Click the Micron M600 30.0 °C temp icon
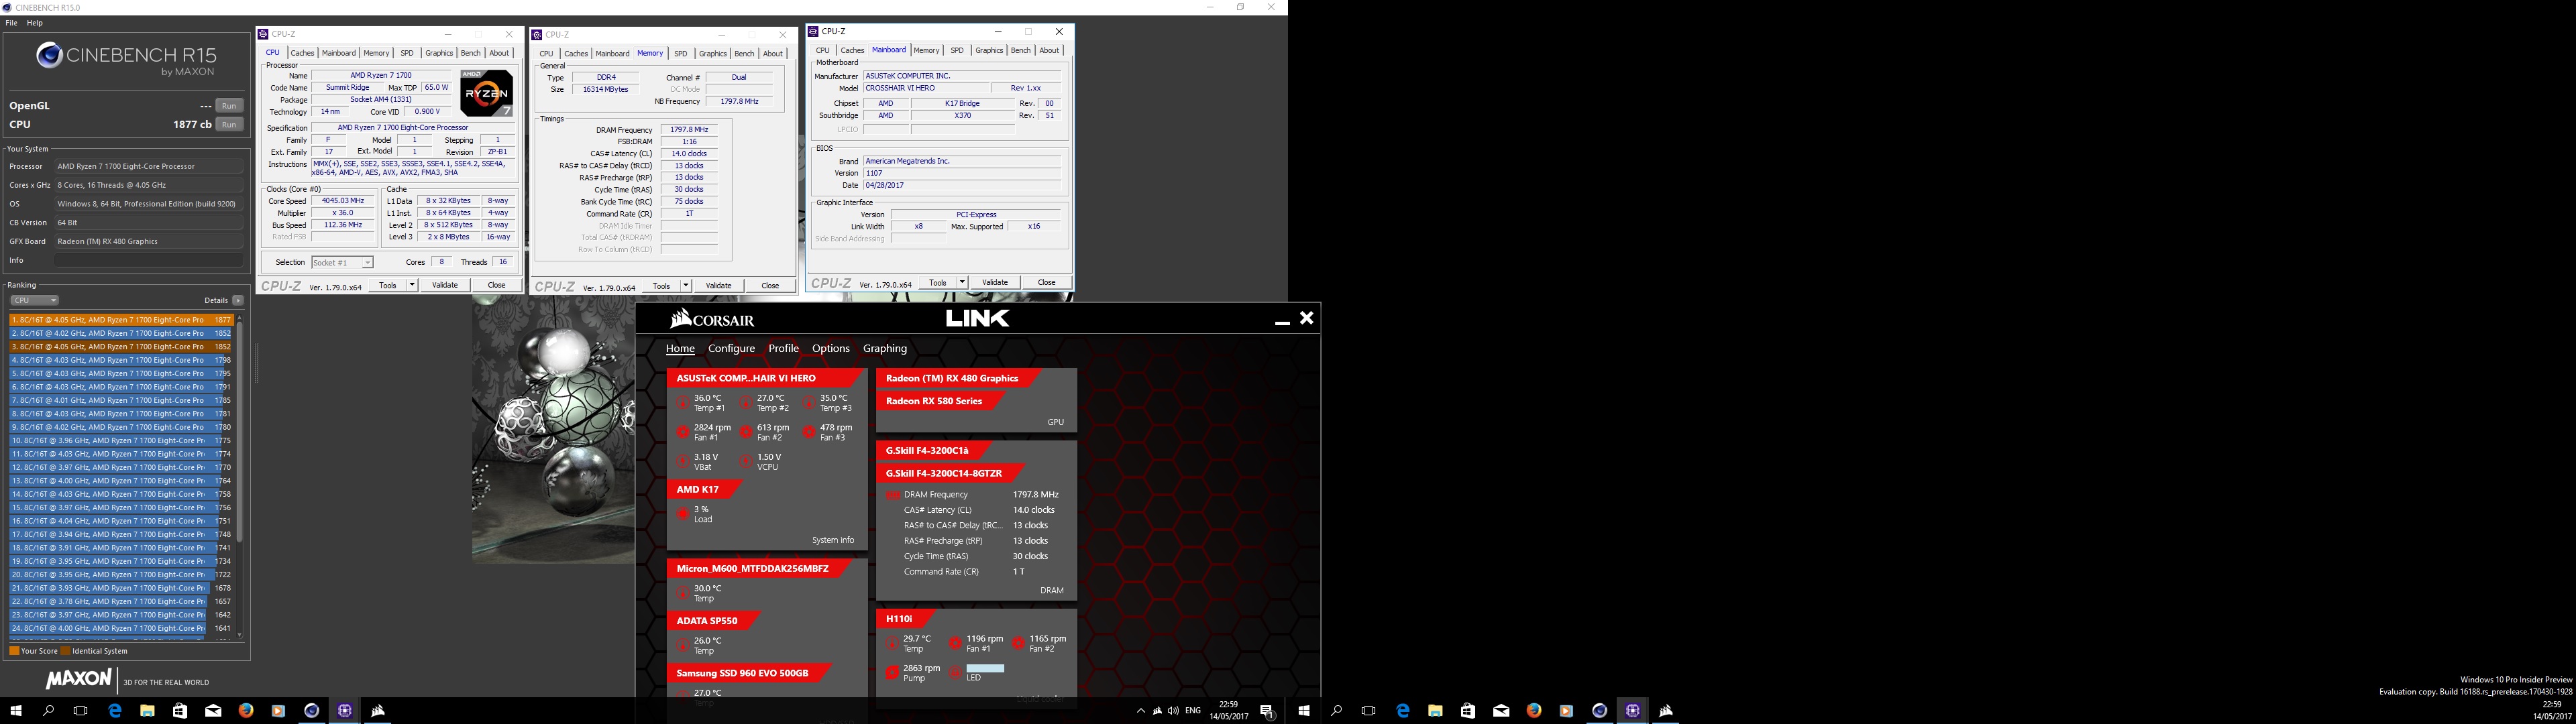The height and width of the screenshot is (724, 2576). [683, 593]
